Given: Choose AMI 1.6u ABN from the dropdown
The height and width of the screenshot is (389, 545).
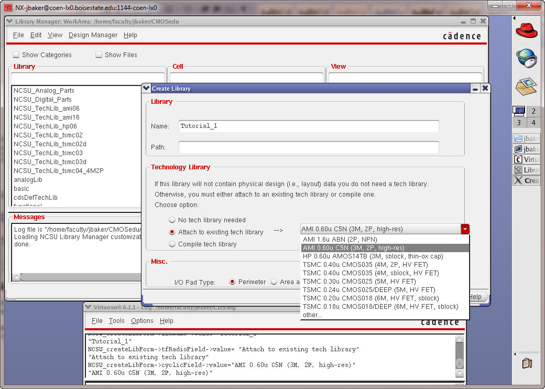Looking at the screenshot, I should pos(340,240).
